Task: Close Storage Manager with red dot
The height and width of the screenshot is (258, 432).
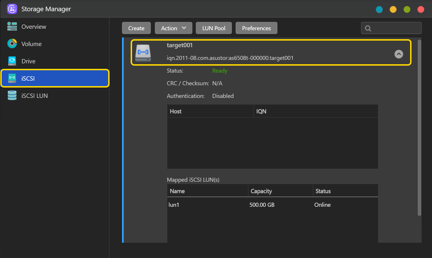Action: click(421, 10)
